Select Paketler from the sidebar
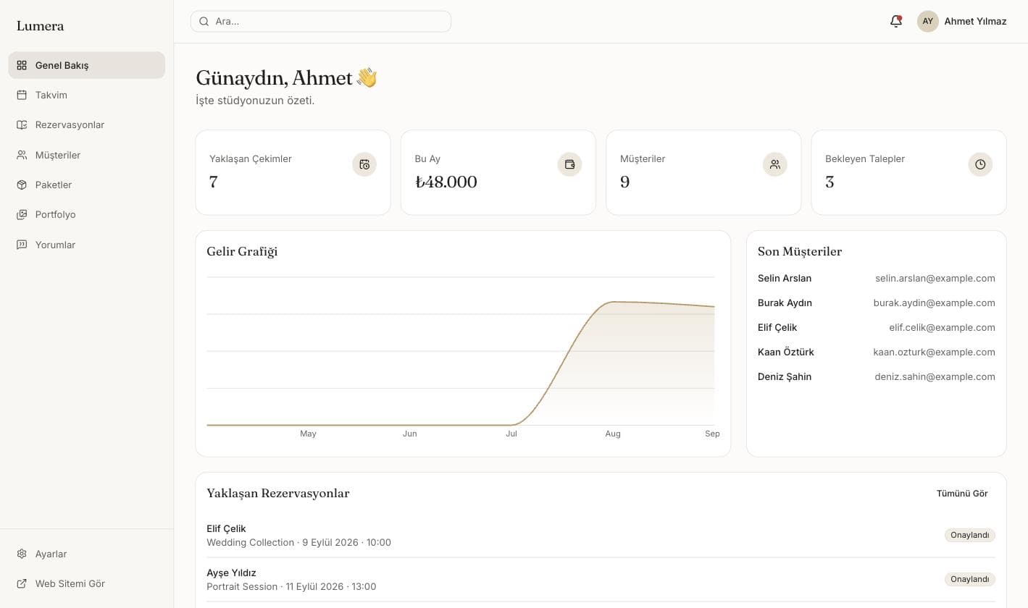The image size is (1028, 608). pyautogui.click(x=87, y=185)
